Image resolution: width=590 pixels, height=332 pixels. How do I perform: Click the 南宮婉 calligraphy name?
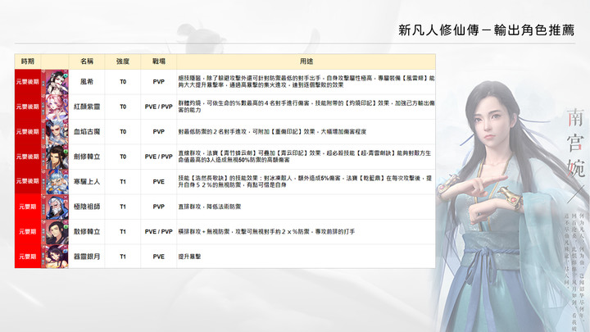[575, 143]
